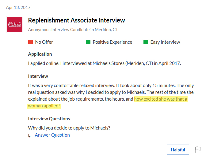Open the Replenishment Associate Interview title
The height and width of the screenshot is (160, 206).
pos(76,20)
